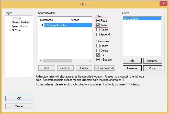Viewport: 169px width, 114px height.
Task: Select the D:\Ramin shared directory entry
Action: tap(56, 25)
